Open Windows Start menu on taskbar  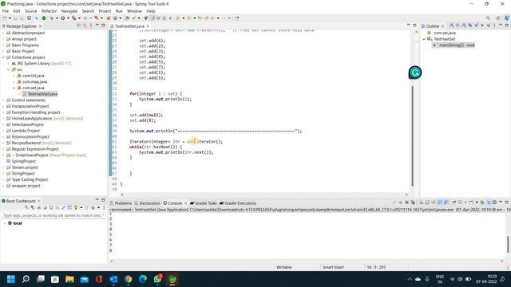click(11, 279)
